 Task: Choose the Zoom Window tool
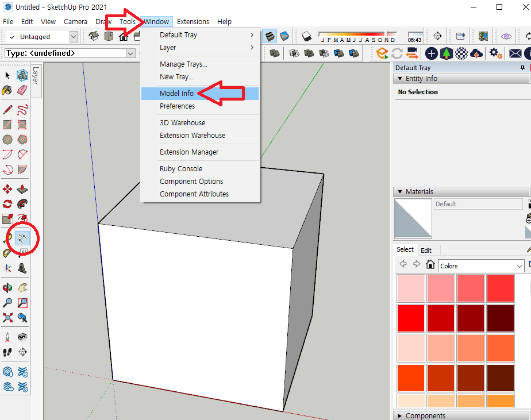[x=22, y=303]
